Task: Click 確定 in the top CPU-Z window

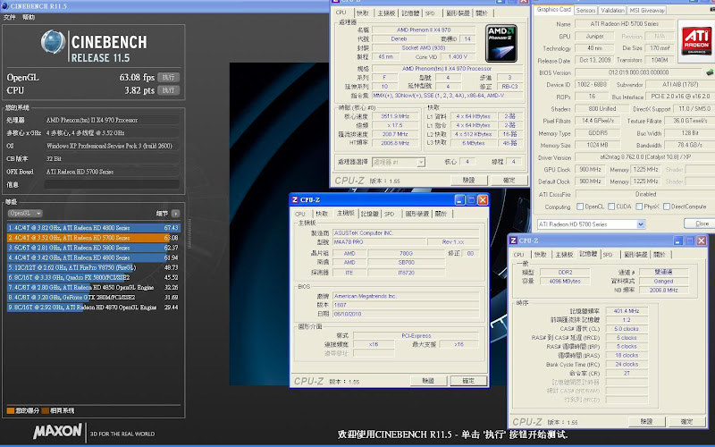Action: click(x=509, y=181)
